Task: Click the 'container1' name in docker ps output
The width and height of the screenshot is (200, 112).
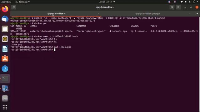Action: click(x=22, y=34)
